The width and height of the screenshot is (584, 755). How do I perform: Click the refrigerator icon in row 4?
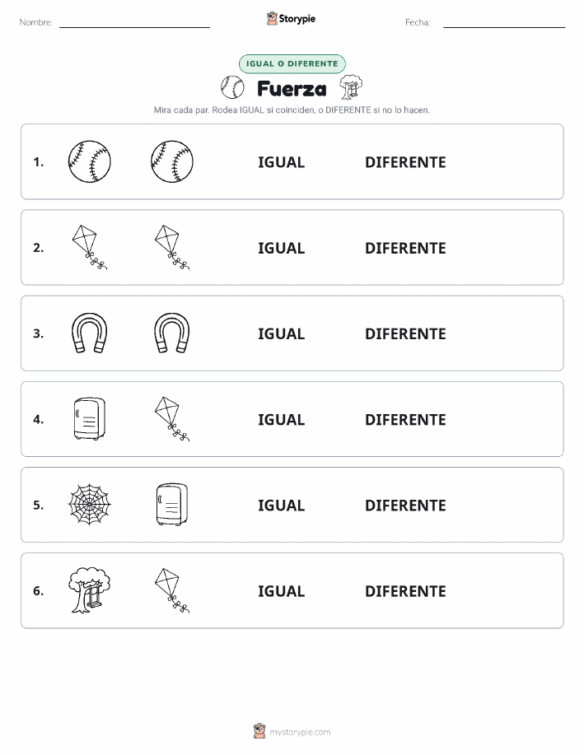(x=90, y=419)
